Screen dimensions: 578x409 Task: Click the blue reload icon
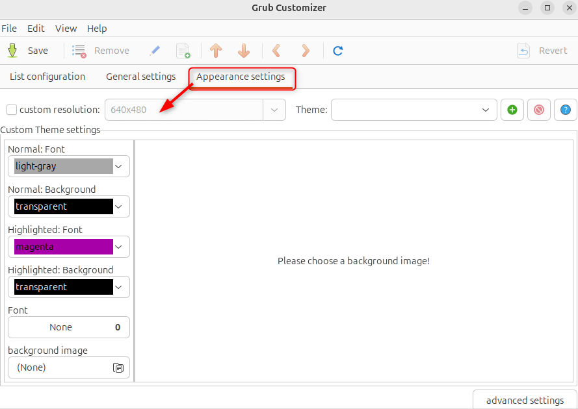click(x=337, y=51)
